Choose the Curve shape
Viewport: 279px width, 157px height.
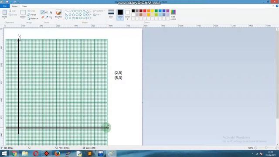click(x=70, y=11)
